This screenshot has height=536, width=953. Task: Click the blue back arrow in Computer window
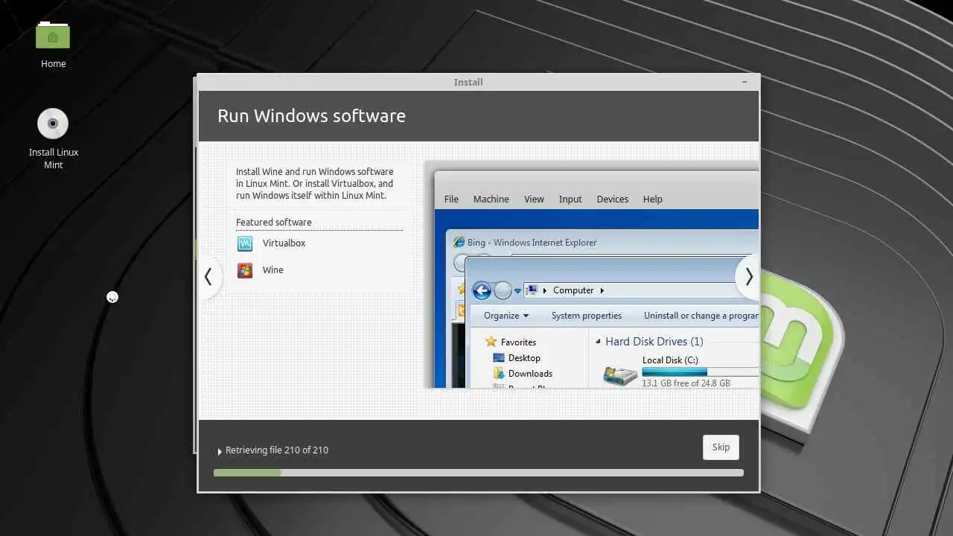pos(482,290)
